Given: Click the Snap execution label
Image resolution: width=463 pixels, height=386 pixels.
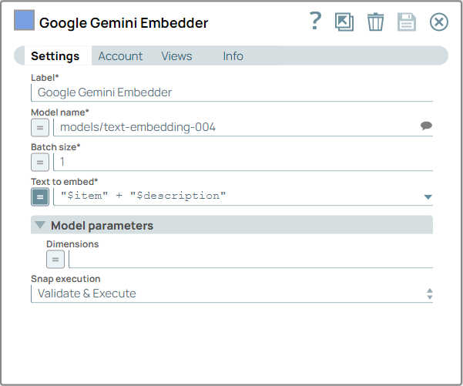Looking at the screenshot, I should point(65,278).
